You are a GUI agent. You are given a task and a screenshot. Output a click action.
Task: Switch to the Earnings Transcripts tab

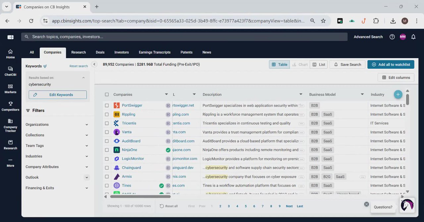(155, 52)
